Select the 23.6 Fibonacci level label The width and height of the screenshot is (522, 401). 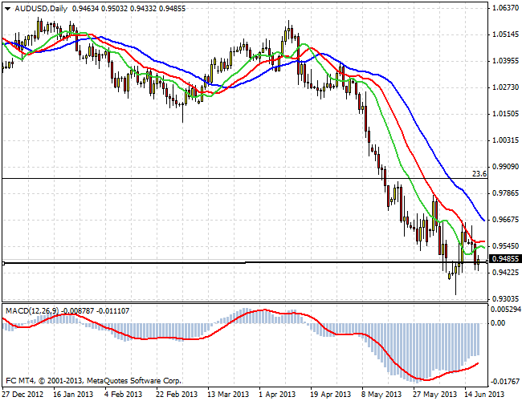tap(479, 174)
